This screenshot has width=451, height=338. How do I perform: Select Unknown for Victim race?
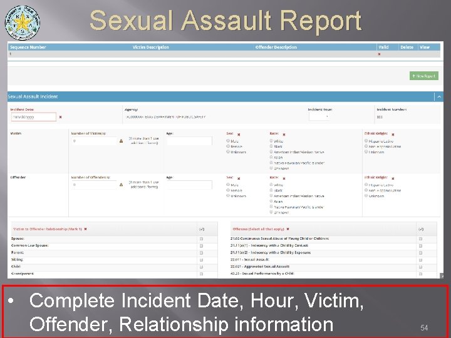(x=271, y=168)
